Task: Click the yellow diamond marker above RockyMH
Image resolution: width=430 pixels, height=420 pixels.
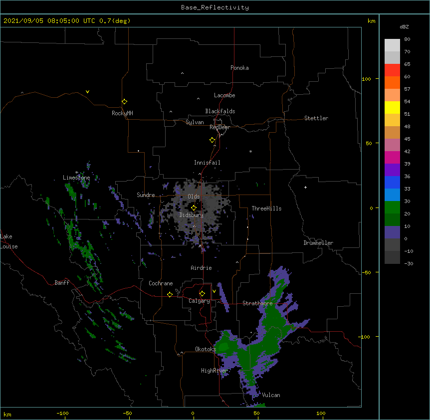Action: point(124,101)
